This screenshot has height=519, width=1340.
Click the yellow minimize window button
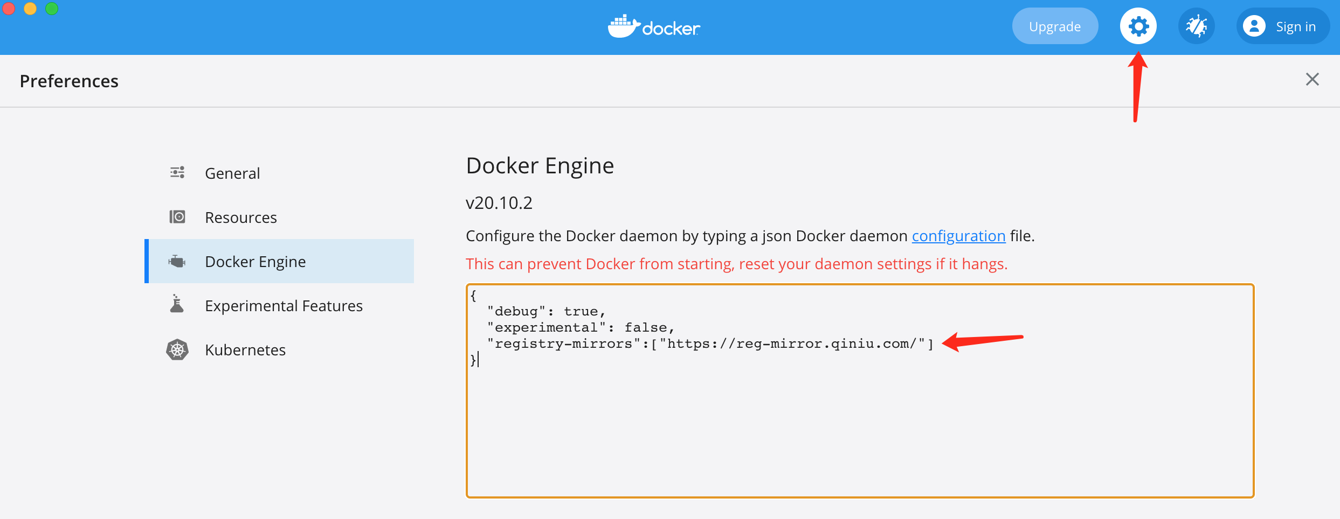pos(30,8)
